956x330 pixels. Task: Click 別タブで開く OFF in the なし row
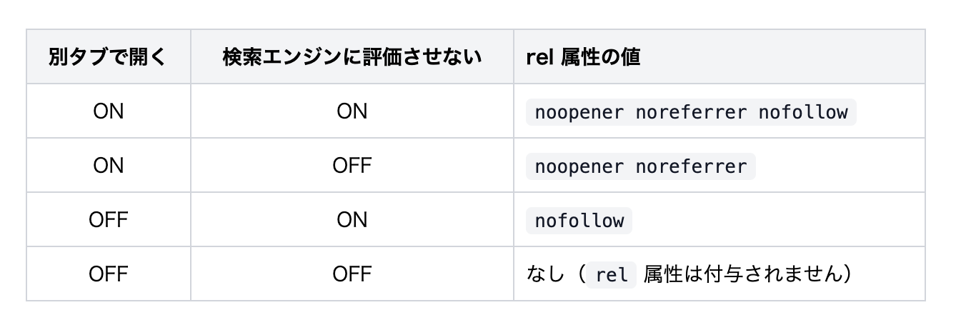(x=108, y=275)
